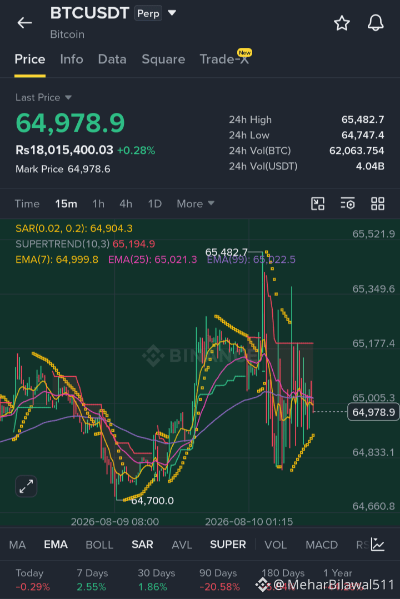
Task: Click the EMA(7) value label
Action: click(x=57, y=260)
